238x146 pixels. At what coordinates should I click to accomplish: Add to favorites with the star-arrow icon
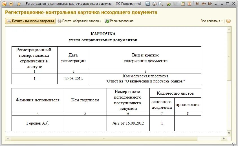point(169,4)
